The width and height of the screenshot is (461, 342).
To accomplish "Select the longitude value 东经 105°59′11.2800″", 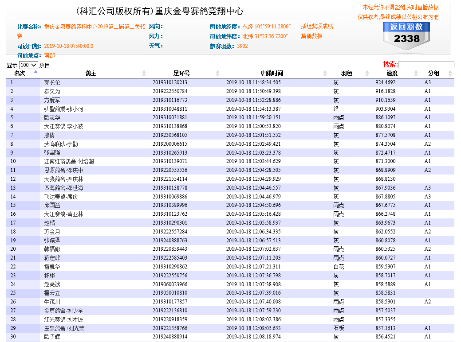I will click(267, 27).
